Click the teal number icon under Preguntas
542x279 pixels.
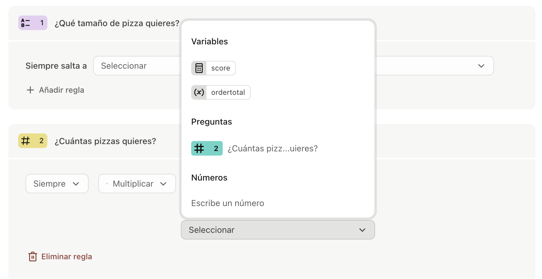[x=207, y=148]
